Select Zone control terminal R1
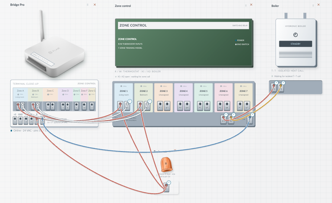The width and height of the screenshot is (332, 203). point(120,105)
